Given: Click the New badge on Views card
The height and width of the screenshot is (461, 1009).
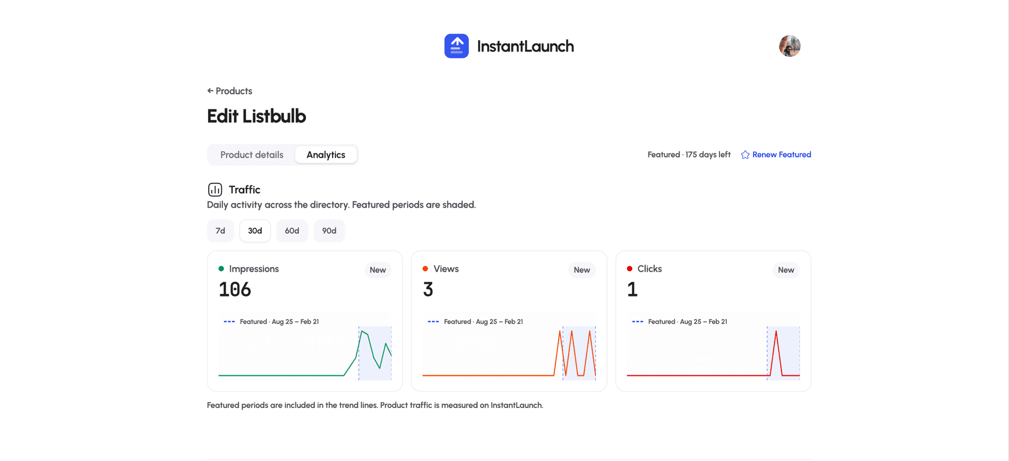Looking at the screenshot, I should coord(582,270).
